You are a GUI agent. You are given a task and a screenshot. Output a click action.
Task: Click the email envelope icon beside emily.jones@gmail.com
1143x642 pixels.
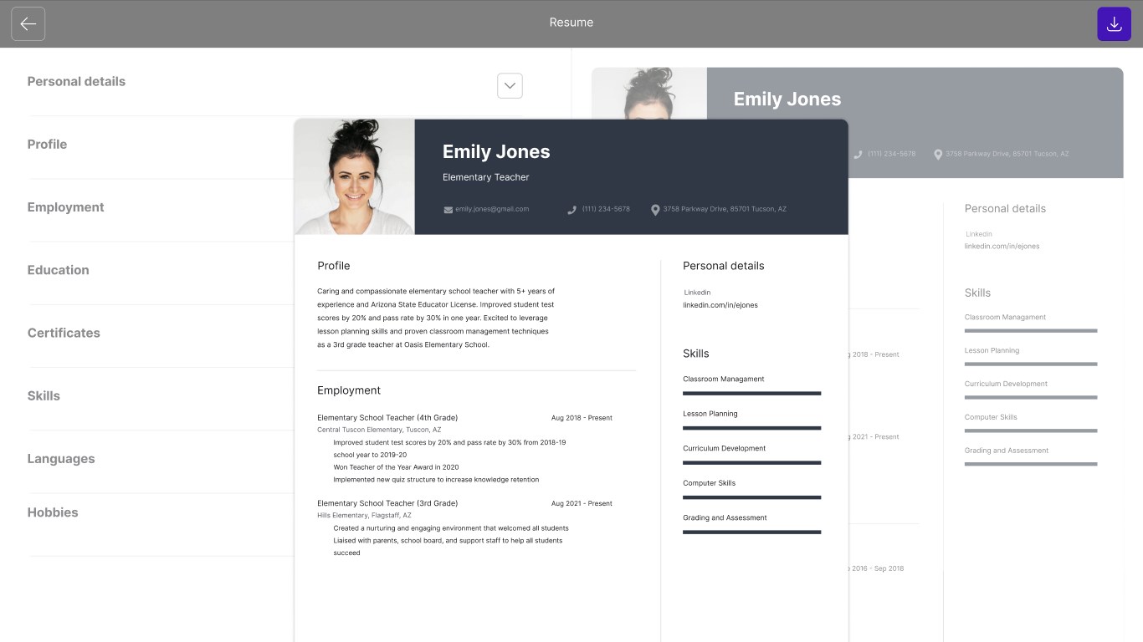click(448, 209)
